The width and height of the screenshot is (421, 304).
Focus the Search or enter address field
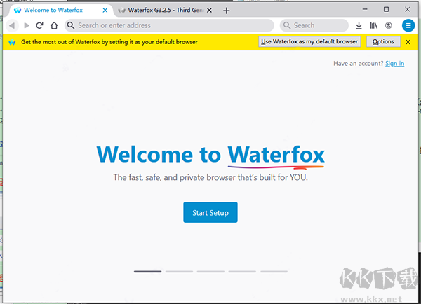click(169, 25)
